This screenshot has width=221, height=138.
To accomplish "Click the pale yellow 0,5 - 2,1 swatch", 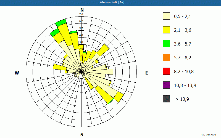I will (x=167, y=16).
